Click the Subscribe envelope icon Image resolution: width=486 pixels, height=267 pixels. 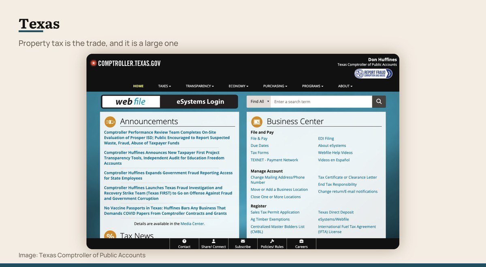pyautogui.click(x=243, y=241)
